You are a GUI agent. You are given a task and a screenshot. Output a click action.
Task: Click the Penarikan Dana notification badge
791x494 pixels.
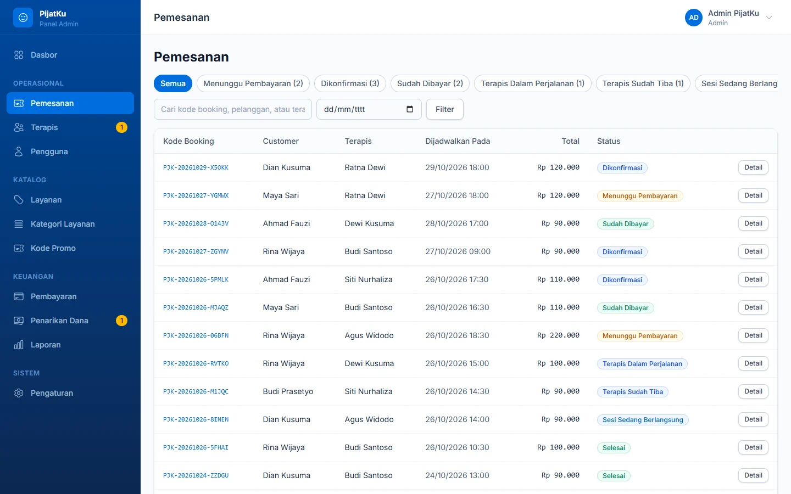pos(122,321)
